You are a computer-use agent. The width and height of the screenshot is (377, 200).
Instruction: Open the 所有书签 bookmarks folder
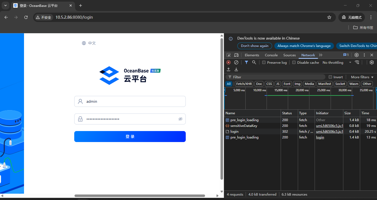[x=363, y=27]
